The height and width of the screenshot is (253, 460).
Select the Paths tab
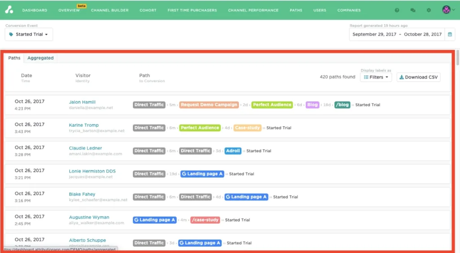(x=14, y=58)
